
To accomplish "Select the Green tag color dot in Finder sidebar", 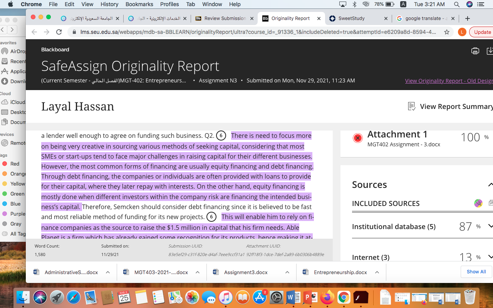I will point(5,194).
